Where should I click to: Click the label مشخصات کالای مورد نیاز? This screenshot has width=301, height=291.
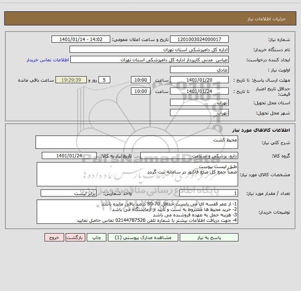pos(265,175)
